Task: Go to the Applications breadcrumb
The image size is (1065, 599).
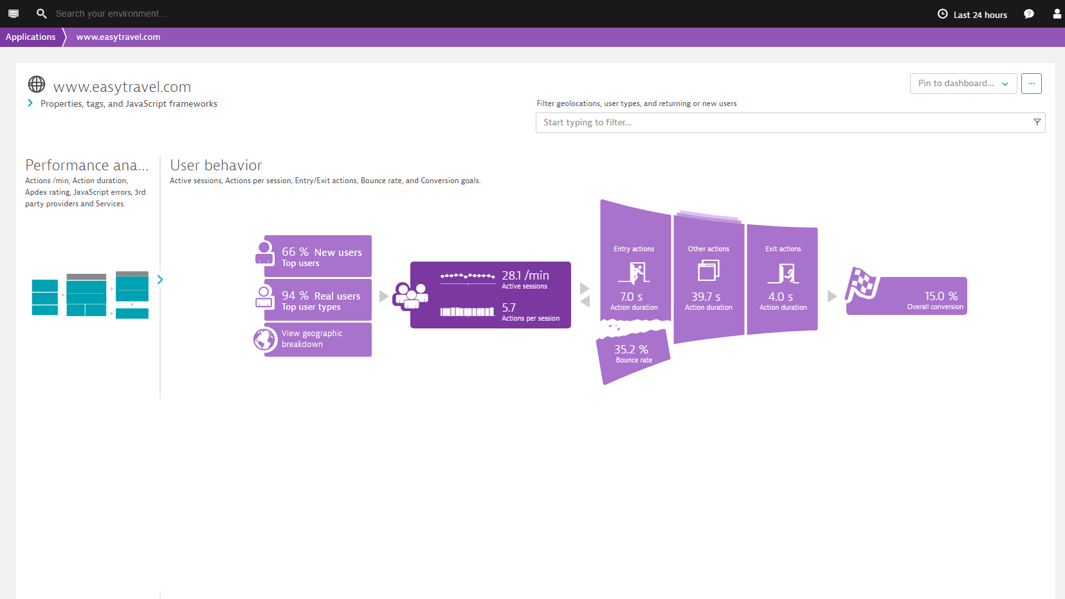Action: (31, 37)
